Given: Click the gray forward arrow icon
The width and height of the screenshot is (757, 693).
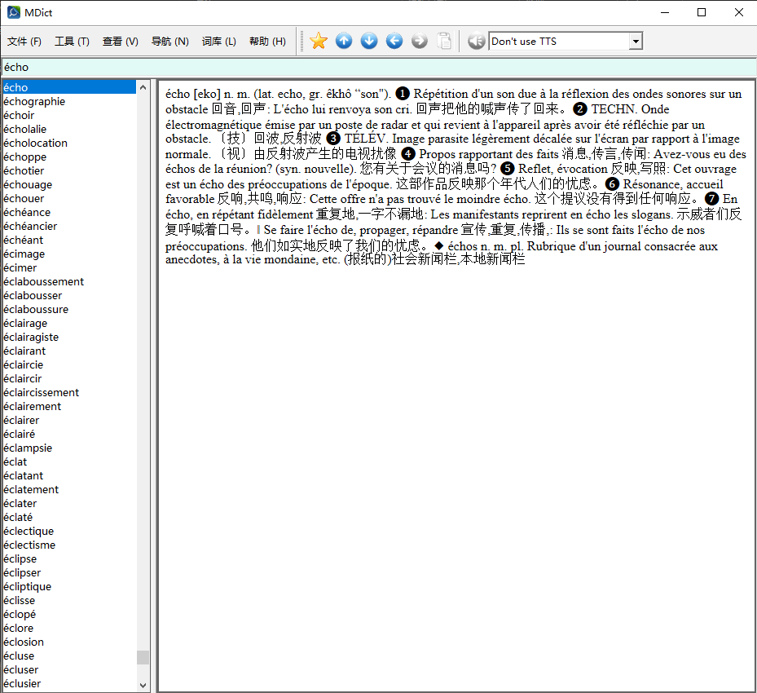Looking at the screenshot, I should [420, 41].
